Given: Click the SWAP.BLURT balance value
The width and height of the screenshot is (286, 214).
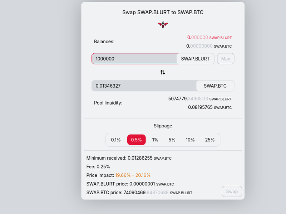Looking at the screenshot, I should coord(198,37).
